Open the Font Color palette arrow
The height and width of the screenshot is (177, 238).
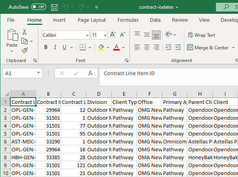[124, 47]
